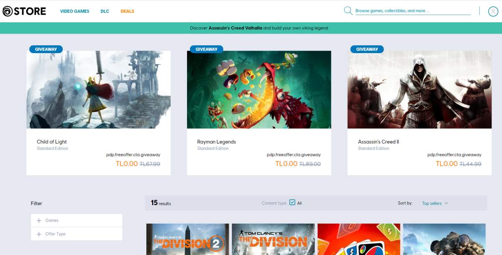502x255 pixels.
Task: Click the Giveaway badge on Rayman Legends
Action: point(207,49)
